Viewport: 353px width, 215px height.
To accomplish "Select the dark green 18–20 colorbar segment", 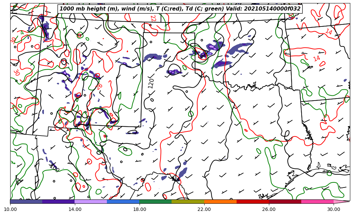I will click(155, 201).
